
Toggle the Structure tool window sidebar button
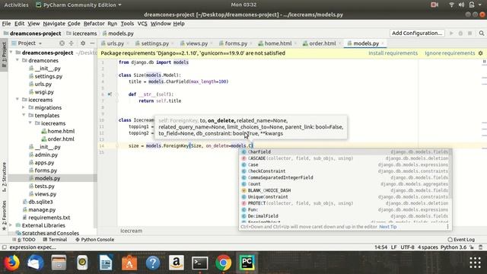(4, 177)
